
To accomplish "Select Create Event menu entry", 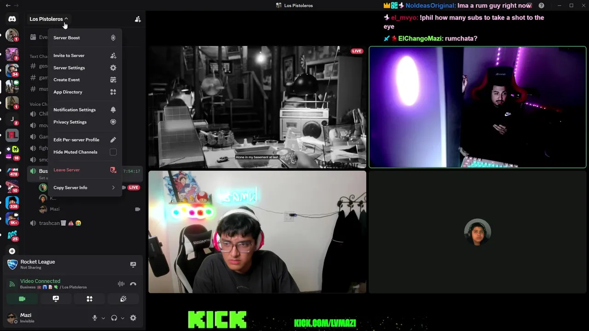I will click(x=85, y=80).
